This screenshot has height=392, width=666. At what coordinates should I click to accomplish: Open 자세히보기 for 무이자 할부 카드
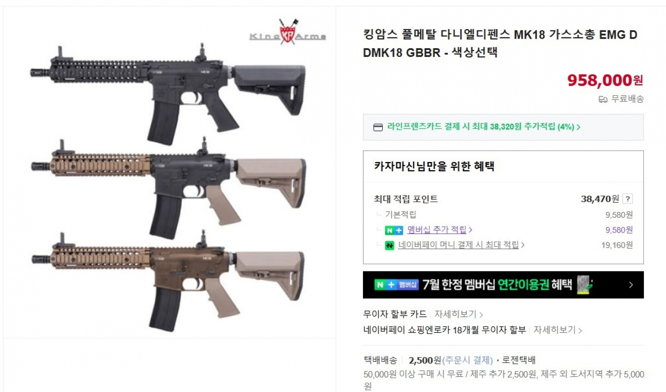(x=455, y=314)
